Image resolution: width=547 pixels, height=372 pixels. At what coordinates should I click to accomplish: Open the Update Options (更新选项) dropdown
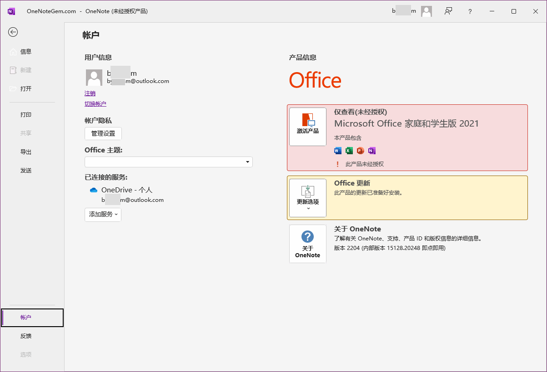(308, 198)
